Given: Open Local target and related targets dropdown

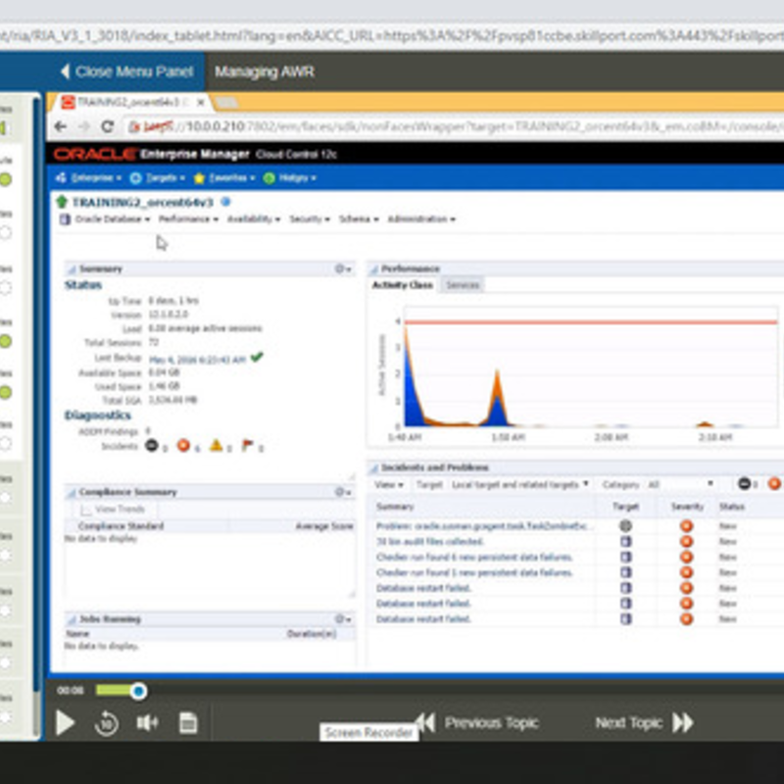Looking at the screenshot, I should 520,484.
